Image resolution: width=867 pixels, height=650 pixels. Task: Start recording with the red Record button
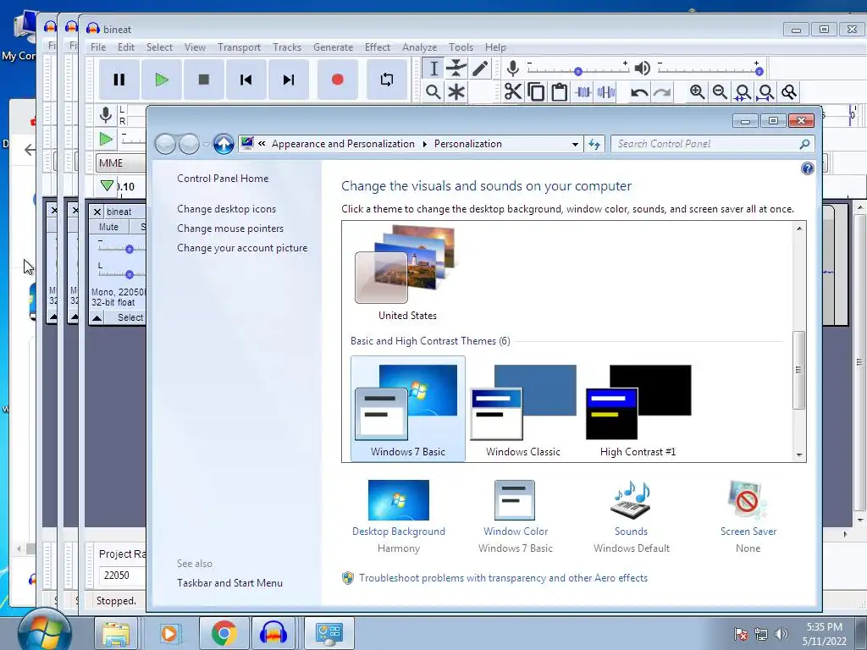tap(337, 80)
